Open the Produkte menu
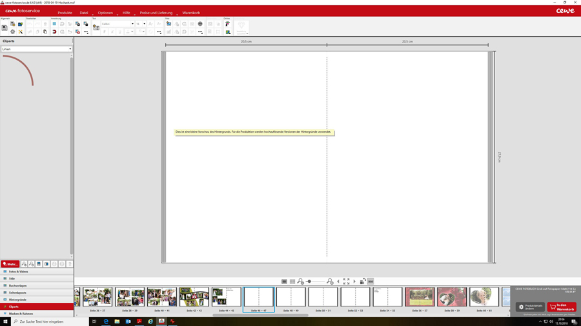 (x=65, y=13)
